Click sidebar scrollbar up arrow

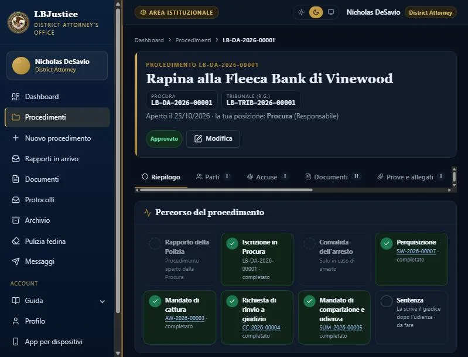(x=118, y=4)
